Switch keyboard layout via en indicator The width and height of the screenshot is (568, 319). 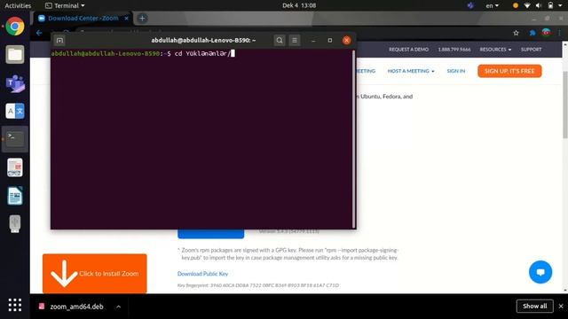coord(492,5)
